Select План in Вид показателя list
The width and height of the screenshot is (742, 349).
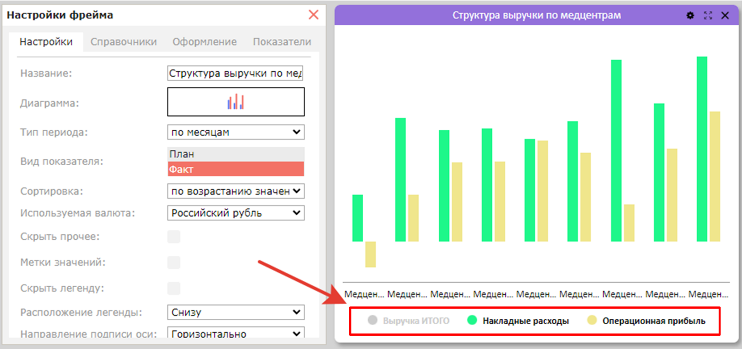tap(236, 154)
